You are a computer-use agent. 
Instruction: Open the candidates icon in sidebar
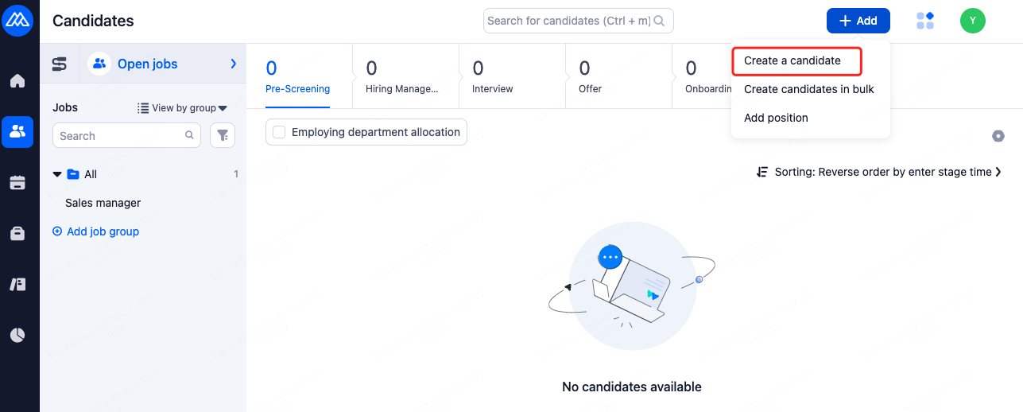coord(17,131)
